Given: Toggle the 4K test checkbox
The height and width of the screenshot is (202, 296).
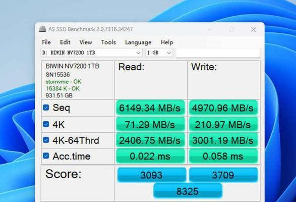Looking at the screenshot, I should coord(46,124).
